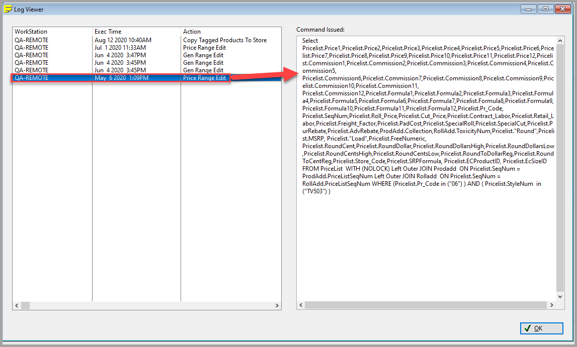
Task: Minimize the Log Viewer window
Action: click(528, 9)
